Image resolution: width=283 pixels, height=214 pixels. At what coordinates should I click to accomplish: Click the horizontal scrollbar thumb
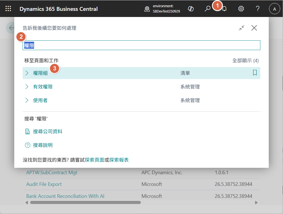click(x=85, y=203)
